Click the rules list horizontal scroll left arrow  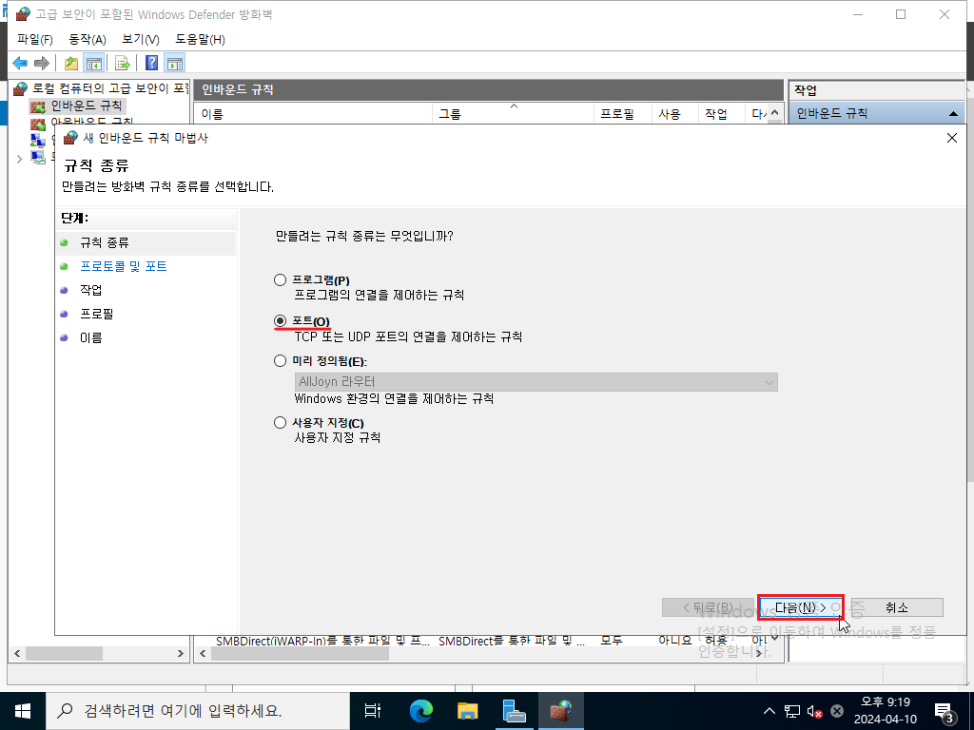pyautogui.click(x=203, y=654)
